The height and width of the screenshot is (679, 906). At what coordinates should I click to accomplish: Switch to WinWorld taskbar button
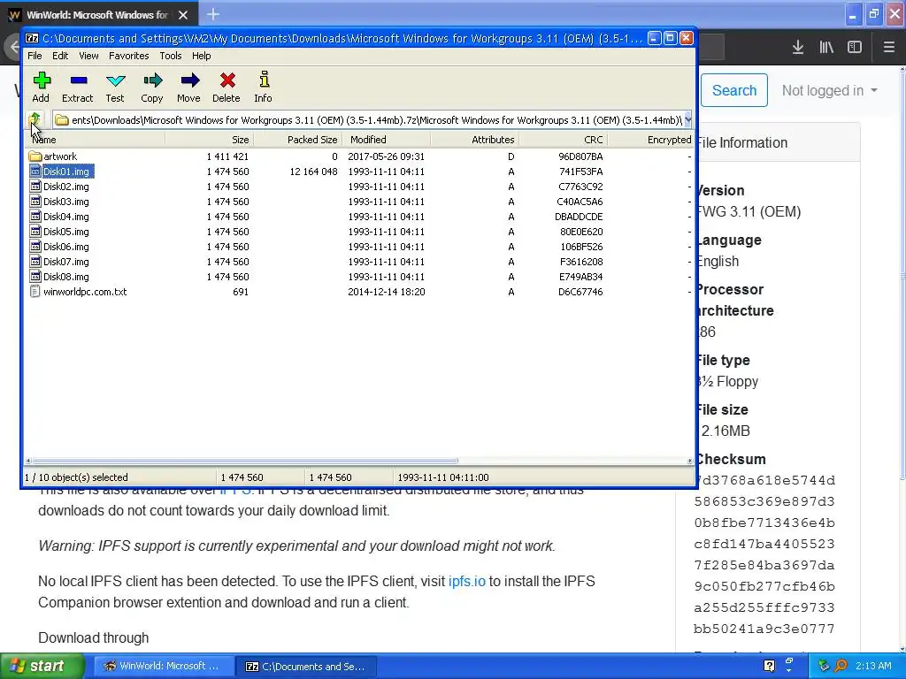pyautogui.click(x=164, y=666)
